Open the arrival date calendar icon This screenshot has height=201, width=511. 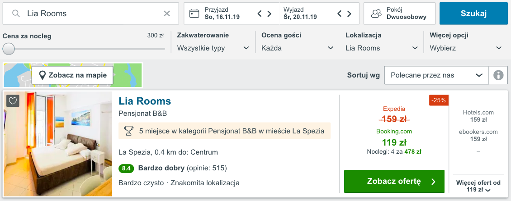click(194, 14)
